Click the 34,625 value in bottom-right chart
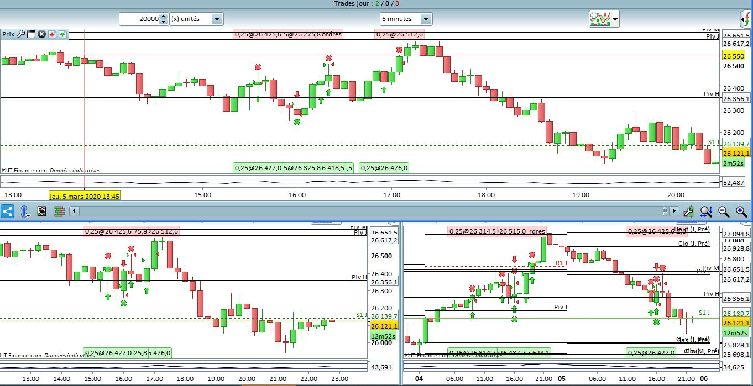Image resolution: width=753 pixels, height=386 pixels. 734,367
